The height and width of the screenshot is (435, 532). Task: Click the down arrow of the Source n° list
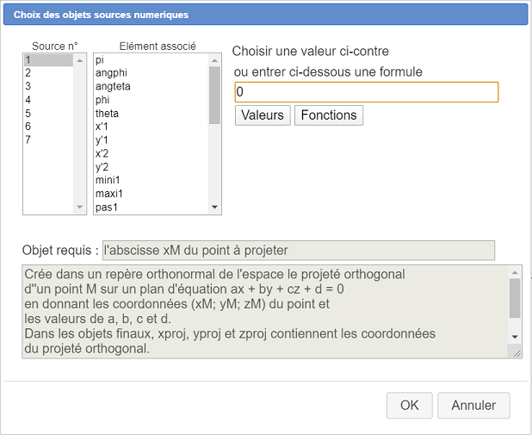point(80,207)
